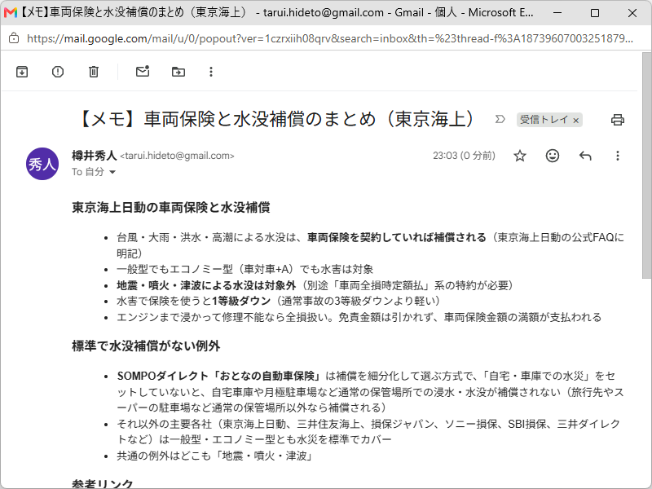Click sender name 樽井秀人
This screenshot has width=652, height=489.
94,156
